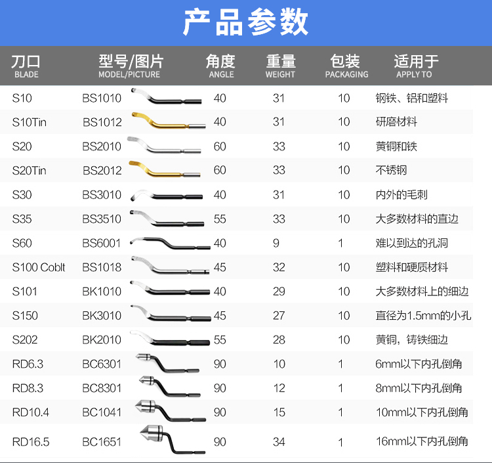This screenshot has height=463, width=492.
Task: Click model number BK3010
Action: tap(102, 316)
